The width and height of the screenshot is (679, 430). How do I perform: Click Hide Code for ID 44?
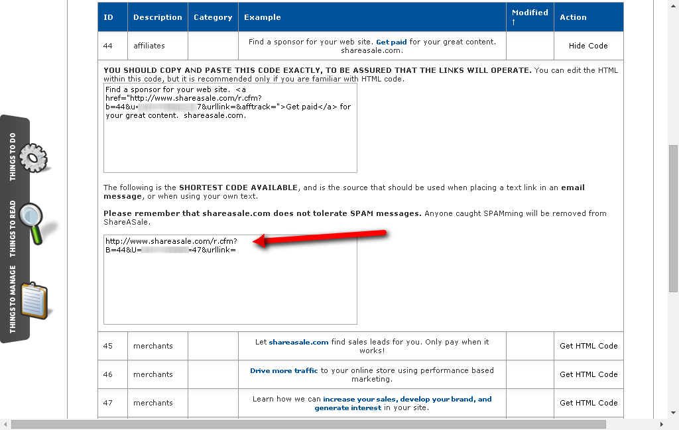coord(588,46)
